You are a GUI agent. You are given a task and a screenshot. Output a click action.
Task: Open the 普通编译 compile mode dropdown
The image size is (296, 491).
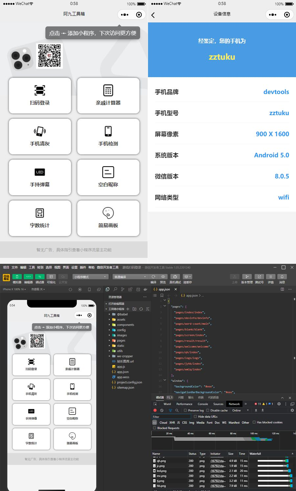coord(130,277)
